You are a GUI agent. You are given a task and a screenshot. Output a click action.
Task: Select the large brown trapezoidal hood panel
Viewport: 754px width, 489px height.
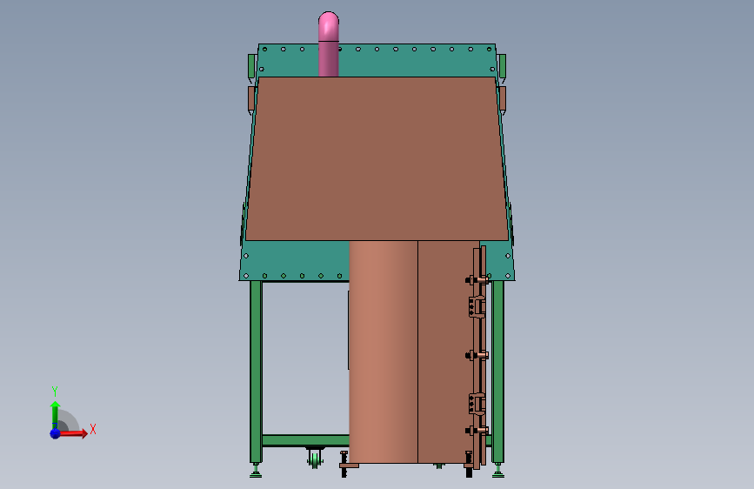pyautogui.click(x=377, y=159)
